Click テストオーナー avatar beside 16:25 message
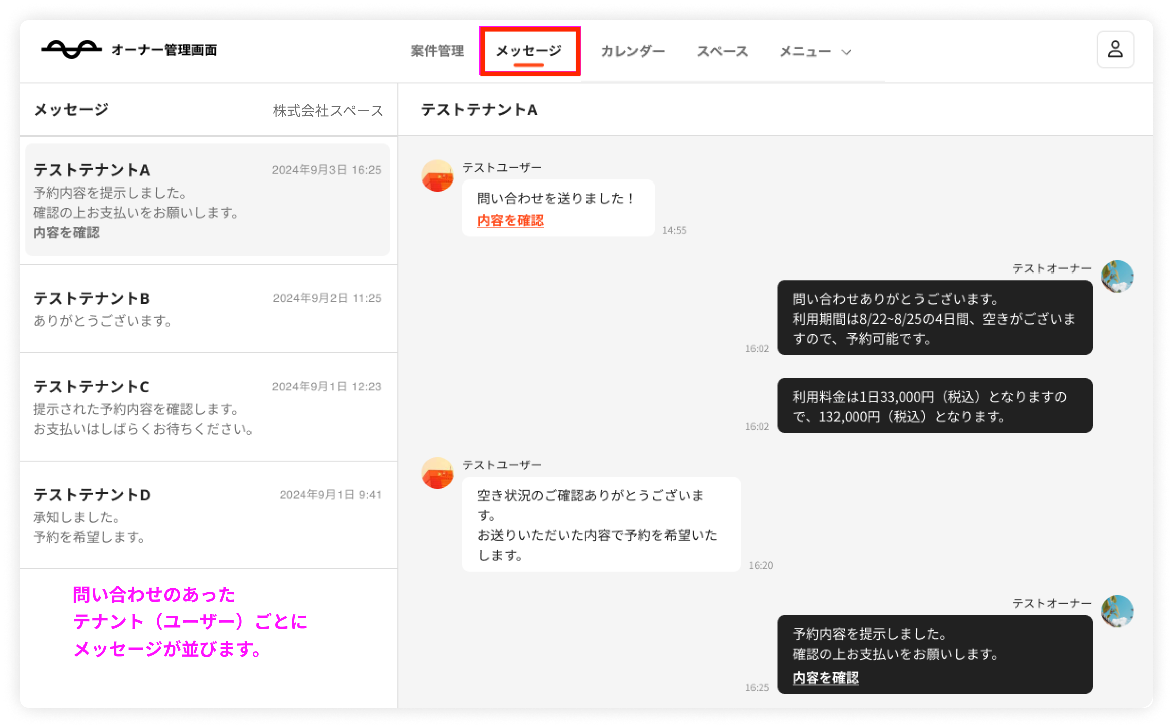The width and height of the screenshot is (1173, 728). (1117, 611)
